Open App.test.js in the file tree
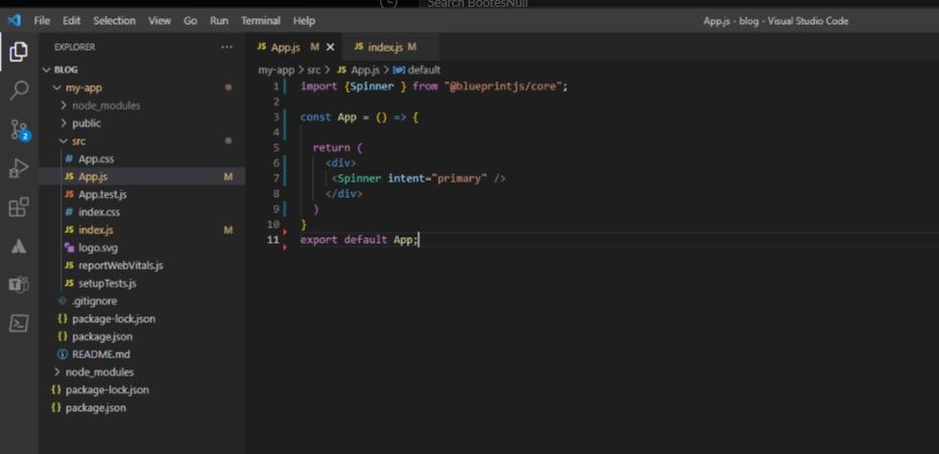Viewport: 939px width, 454px height. click(102, 195)
